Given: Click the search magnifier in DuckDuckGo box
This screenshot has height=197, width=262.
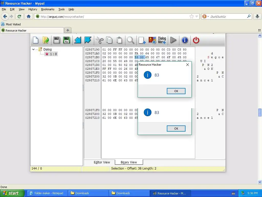Looking at the screenshot, I should [249, 16].
